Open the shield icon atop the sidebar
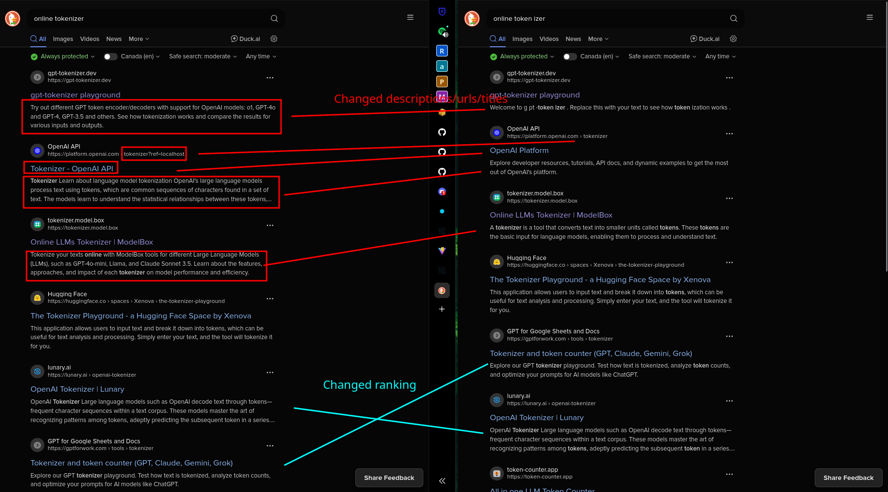 pos(442,12)
